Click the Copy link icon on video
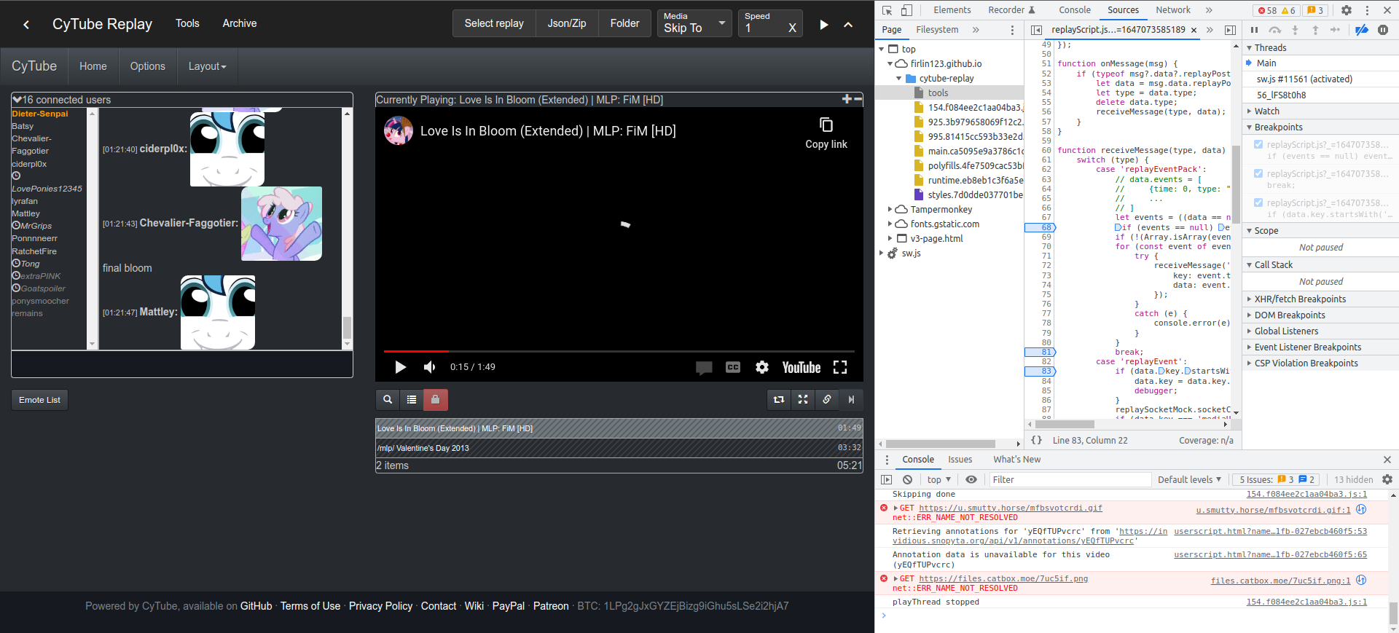1399x633 pixels. [x=826, y=125]
